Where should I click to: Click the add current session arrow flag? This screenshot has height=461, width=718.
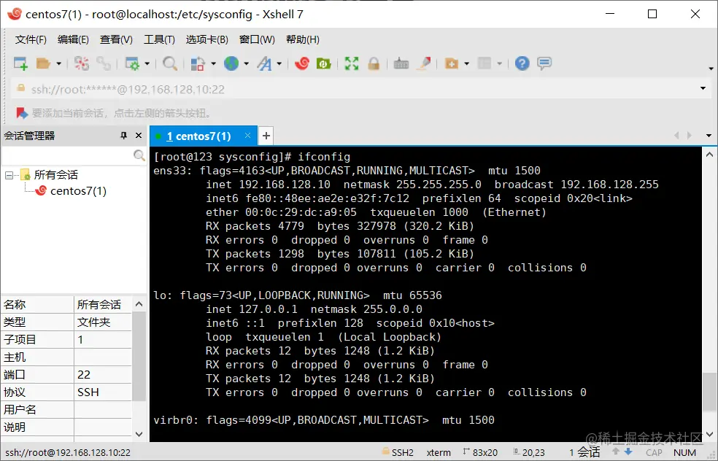click(22, 112)
